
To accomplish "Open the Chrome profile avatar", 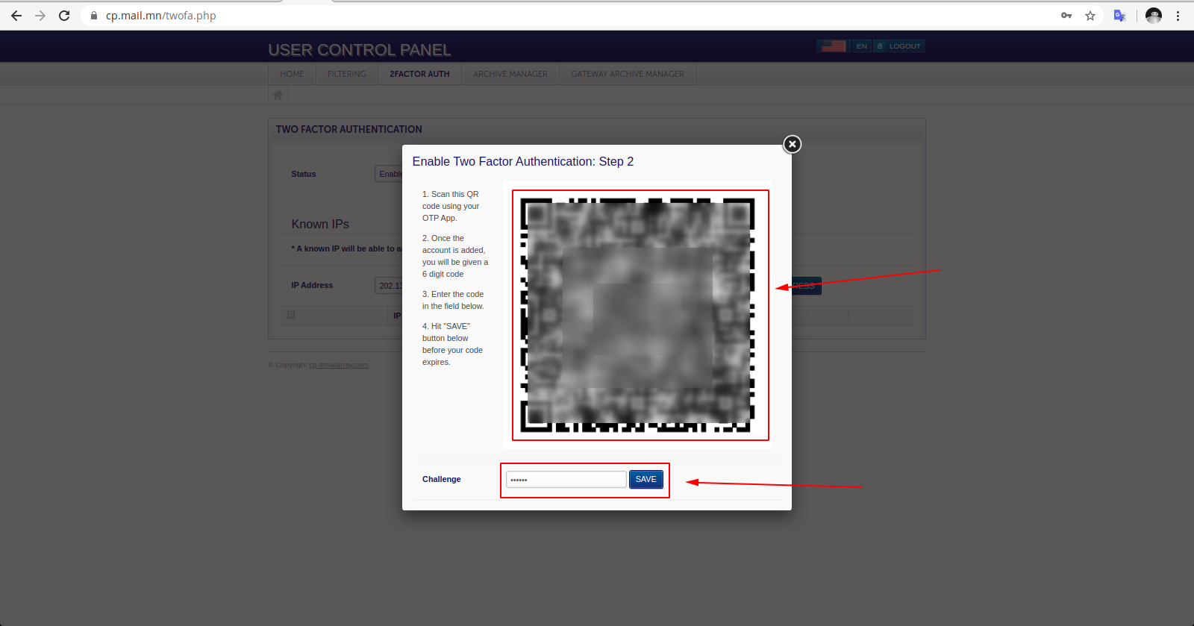I will tap(1154, 16).
